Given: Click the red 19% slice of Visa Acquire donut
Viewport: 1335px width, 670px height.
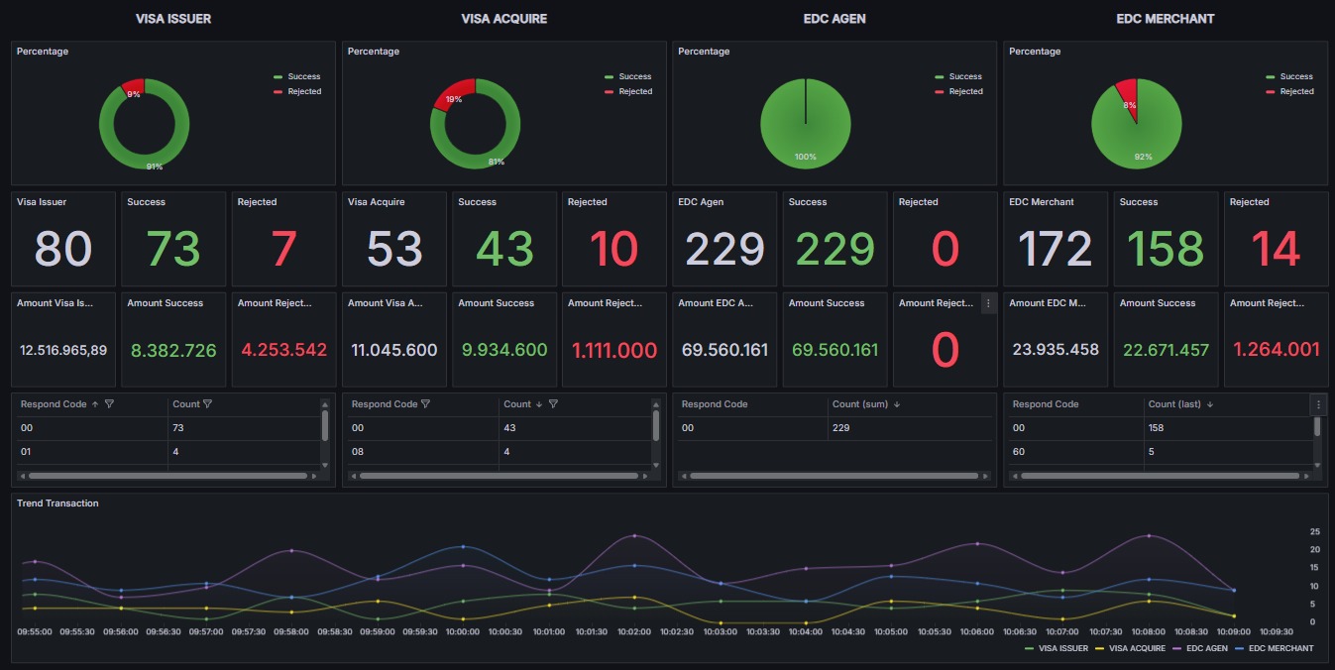Looking at the screenshot, I should (454, 94).
